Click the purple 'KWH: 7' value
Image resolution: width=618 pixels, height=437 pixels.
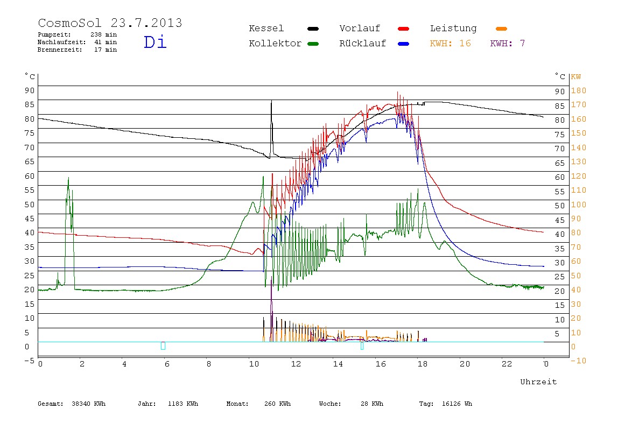pos(508,44)
